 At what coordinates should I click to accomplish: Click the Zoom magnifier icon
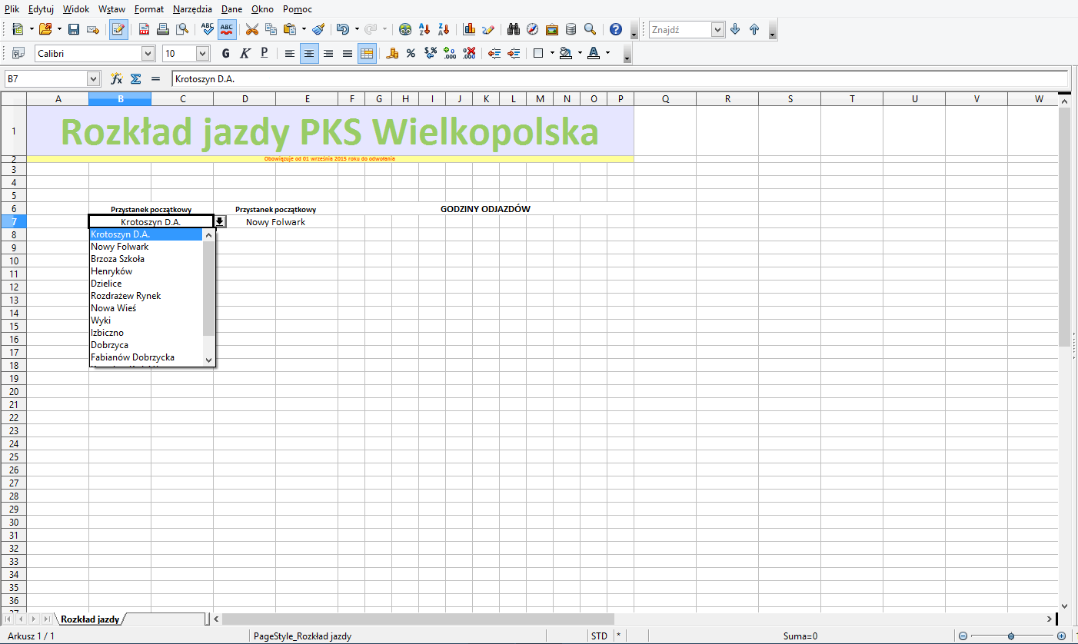pyautogui.click(x=590, y=29)
